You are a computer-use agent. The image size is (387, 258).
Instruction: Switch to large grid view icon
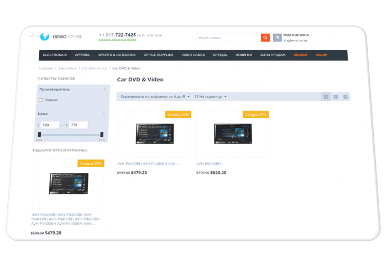pyautogui.click(x=326, y=97)
